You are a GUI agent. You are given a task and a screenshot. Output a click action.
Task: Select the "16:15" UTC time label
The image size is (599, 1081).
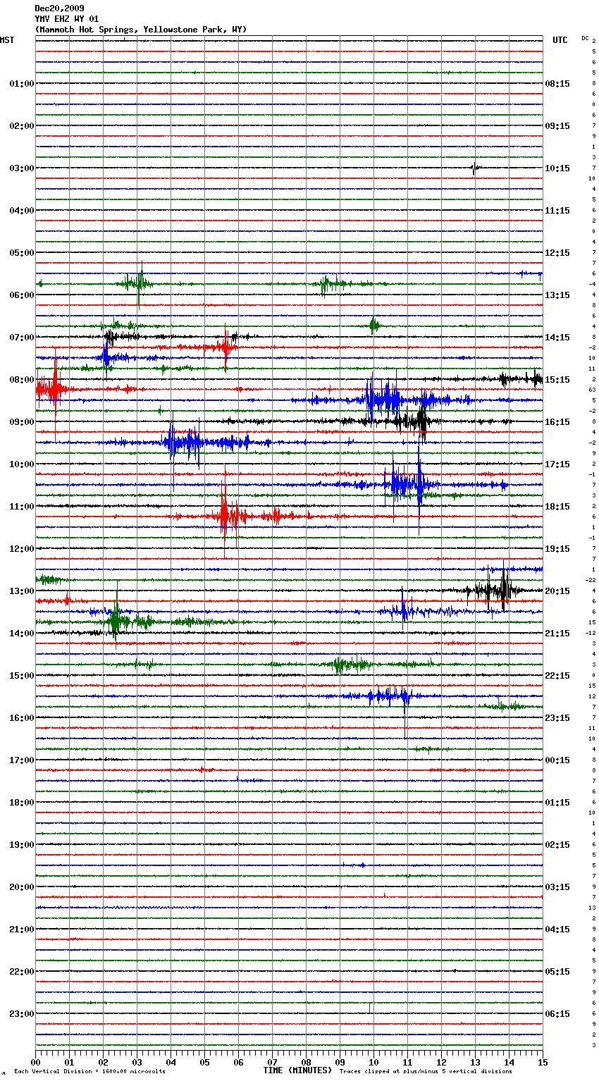(x=557, y=422)
